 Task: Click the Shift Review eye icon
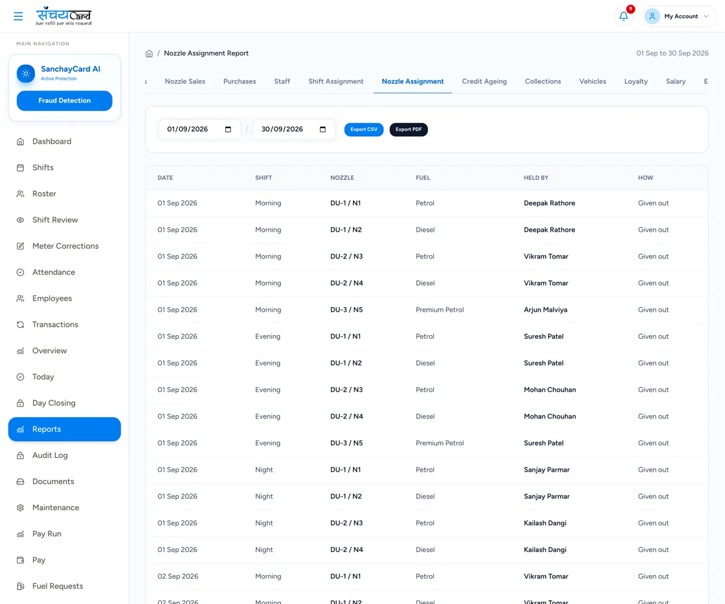coord(21,220)
